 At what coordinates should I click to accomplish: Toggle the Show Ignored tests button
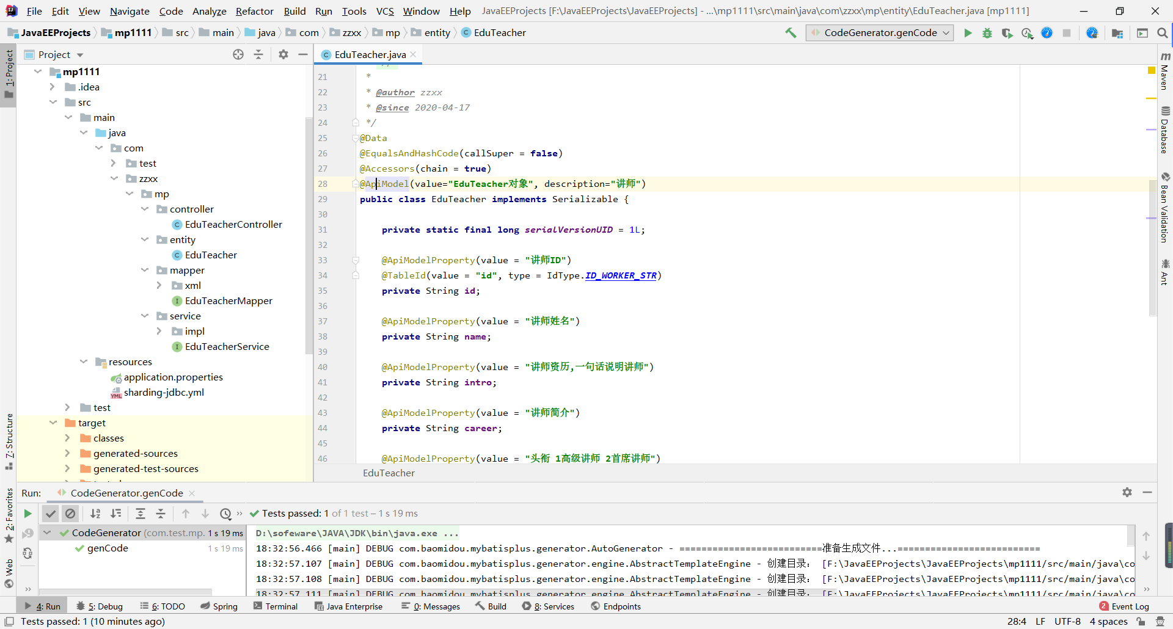pyautogui.click(x=70, y=514)
